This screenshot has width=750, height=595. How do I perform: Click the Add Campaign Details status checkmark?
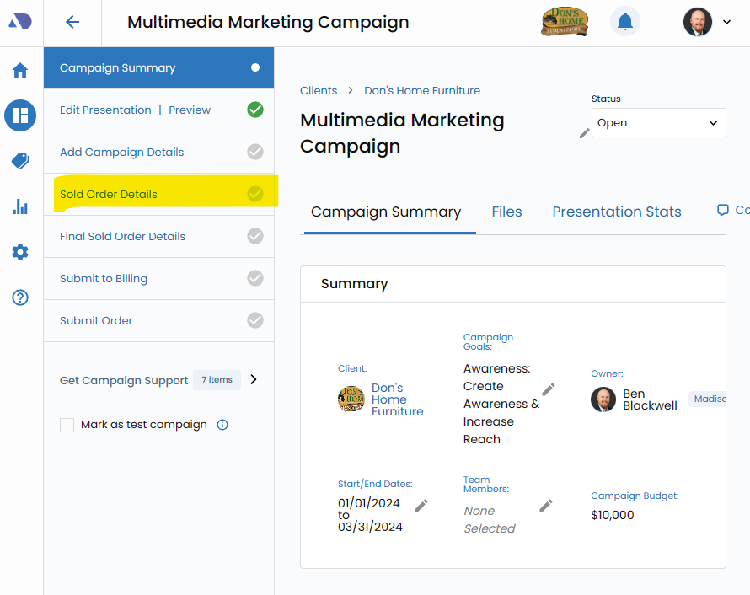pos(255,152)
